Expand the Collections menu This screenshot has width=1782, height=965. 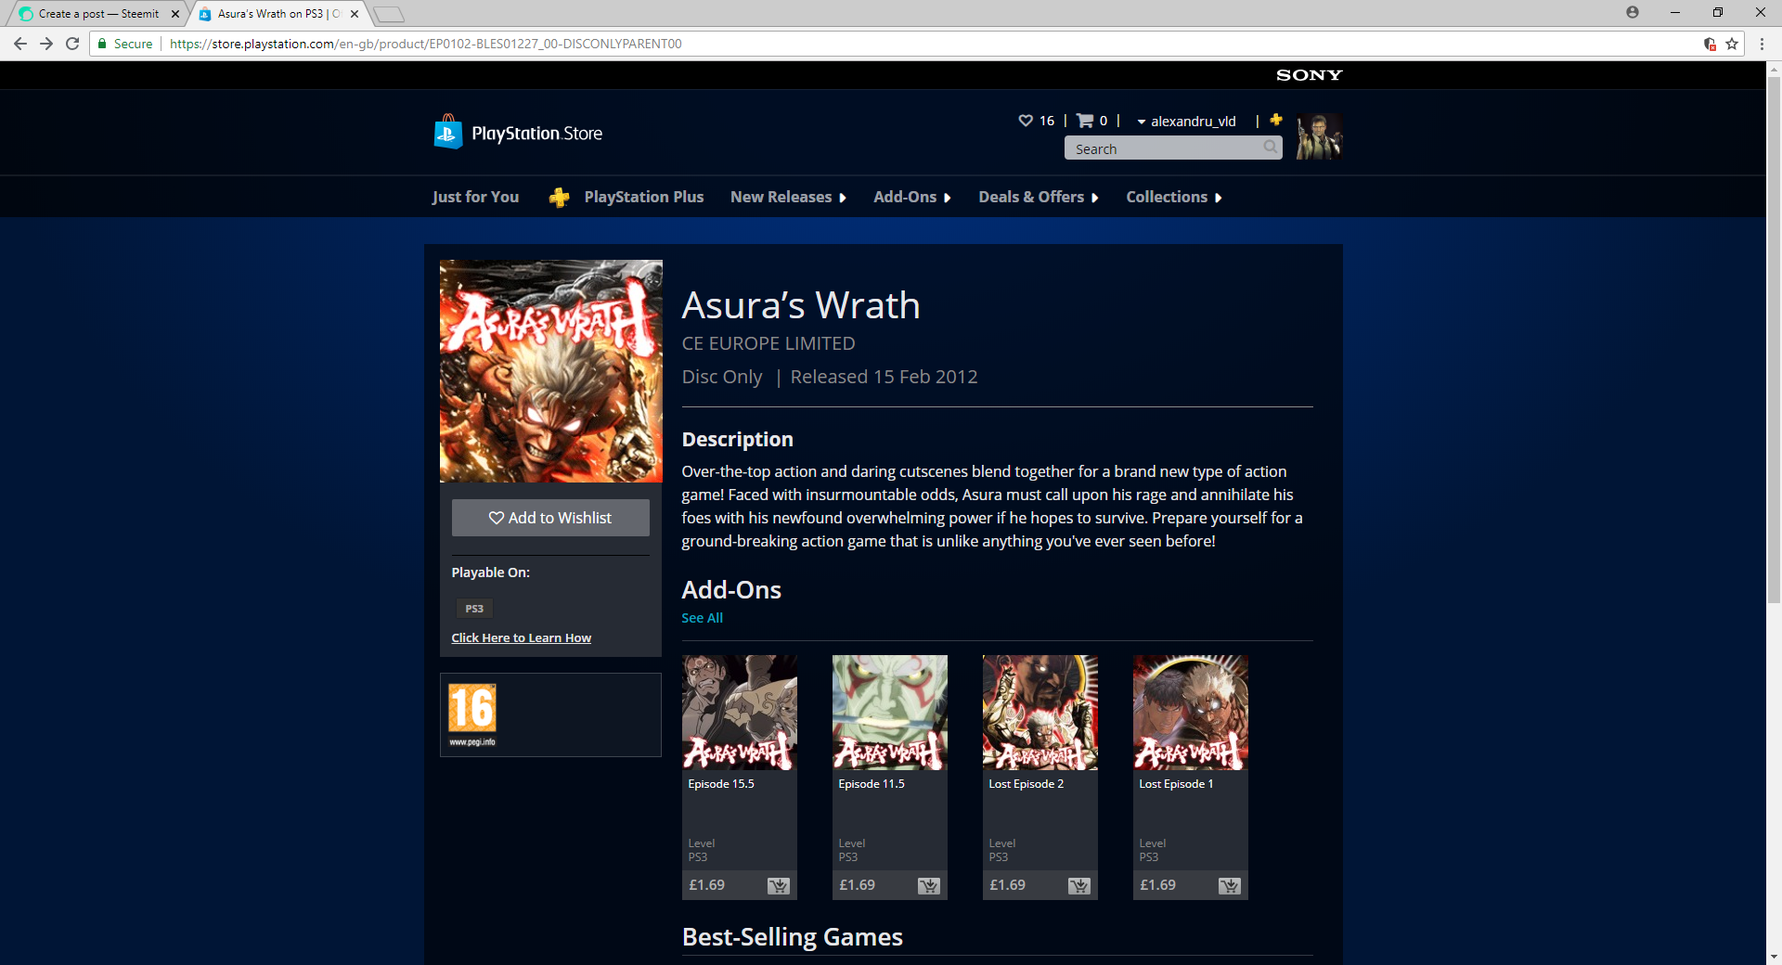point(1173,197)
